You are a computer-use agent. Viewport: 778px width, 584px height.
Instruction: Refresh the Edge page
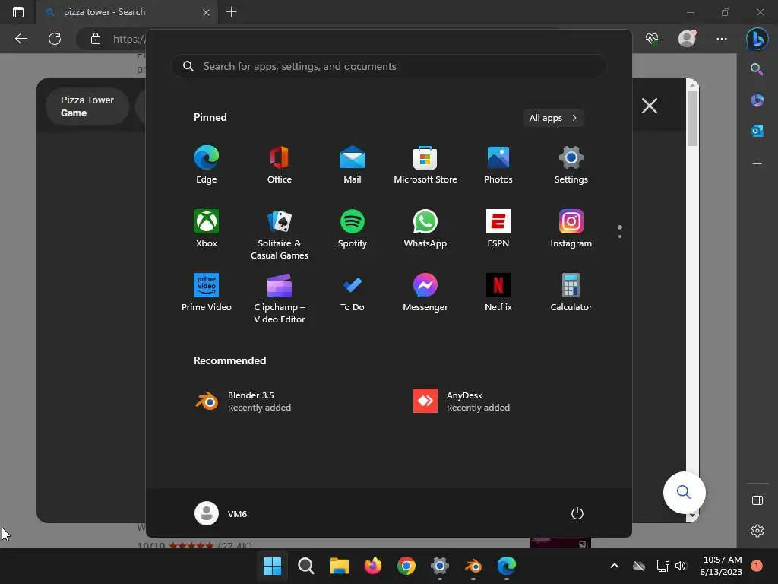pyautogui.click(x=55, y=39)
